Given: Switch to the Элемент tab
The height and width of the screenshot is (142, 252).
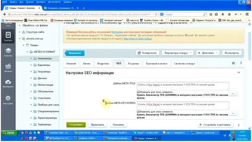Looking at the screenshot, I should click(71, 64).
